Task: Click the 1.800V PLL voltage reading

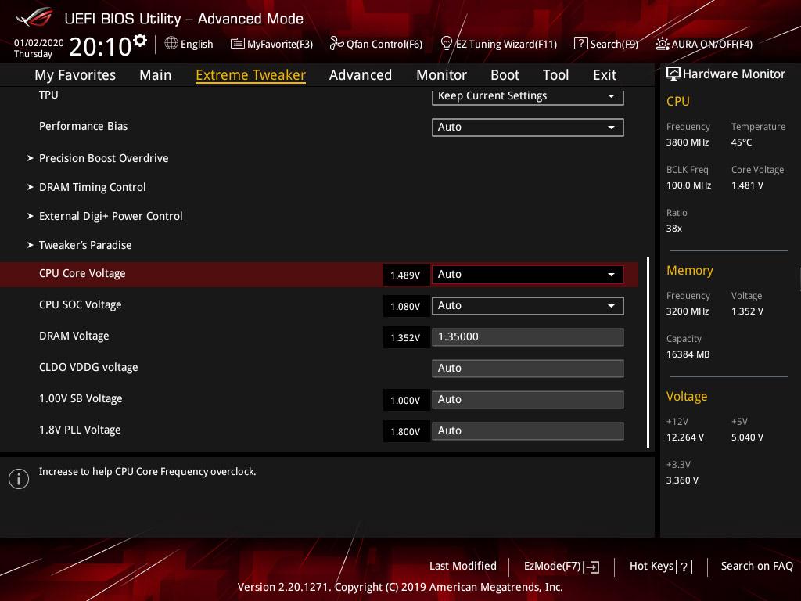Action: 406,431
